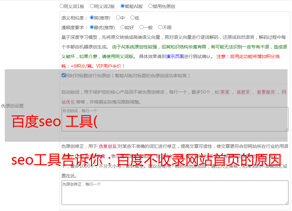This screenshot has height=211, width=292.
Task: Click the 语义相似度 label
Action: (74, 18)
